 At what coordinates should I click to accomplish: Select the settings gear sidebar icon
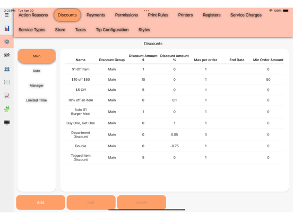click(x=7, y=41)
